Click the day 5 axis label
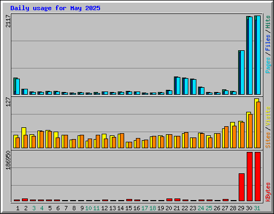Viewport: 274px width, 214px height. tap(50, 208)
